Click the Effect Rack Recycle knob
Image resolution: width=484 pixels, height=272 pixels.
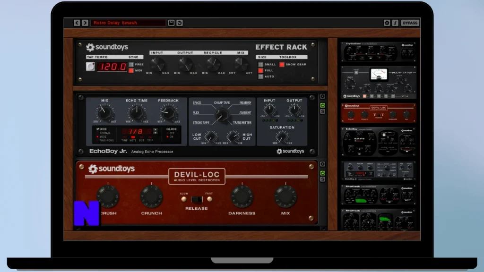click(213, 65)
